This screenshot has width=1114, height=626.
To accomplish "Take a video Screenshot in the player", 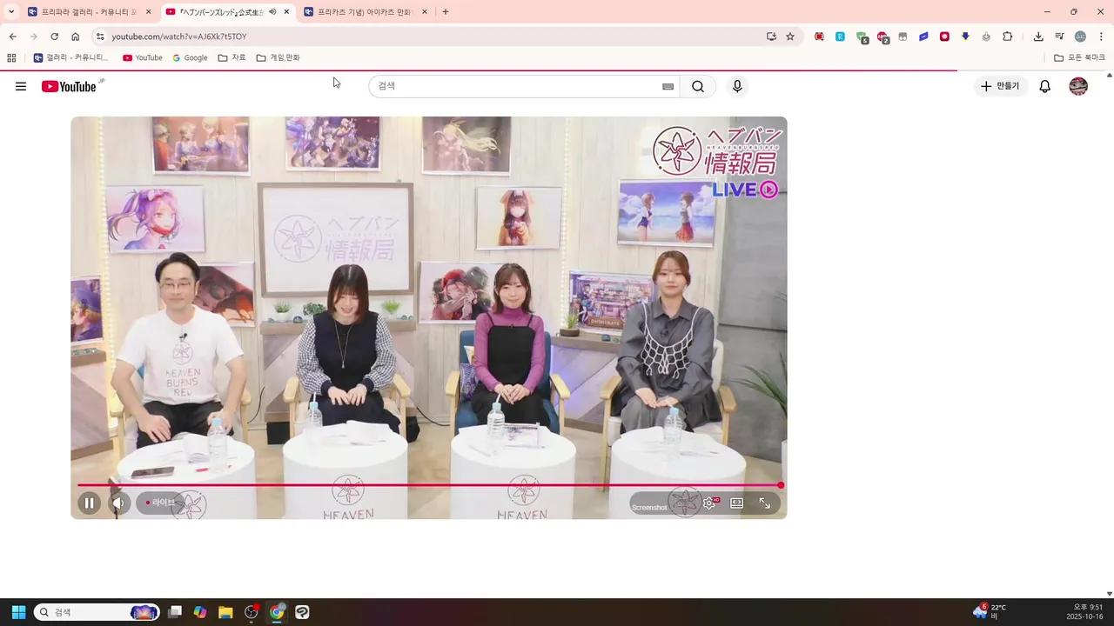I will [649, 507].
